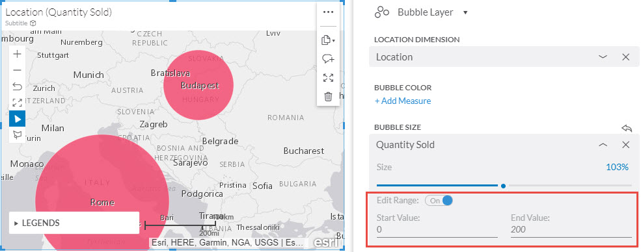Remove the Location dimension
This screenshot has width=641, height=252.
[625, 57]
